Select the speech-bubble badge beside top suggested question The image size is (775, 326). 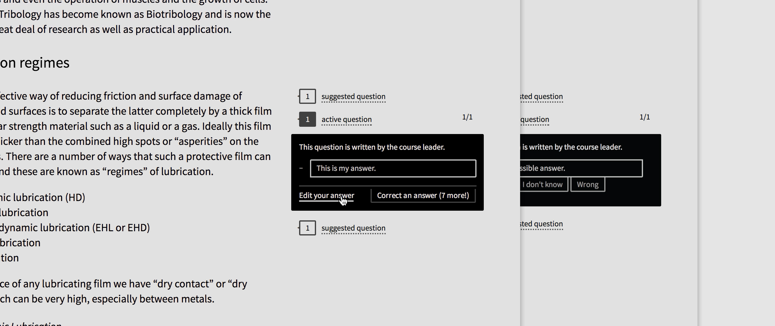tap(307, 96)
